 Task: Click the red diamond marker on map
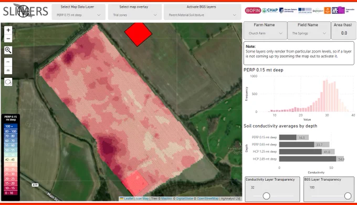coord(138,34)
